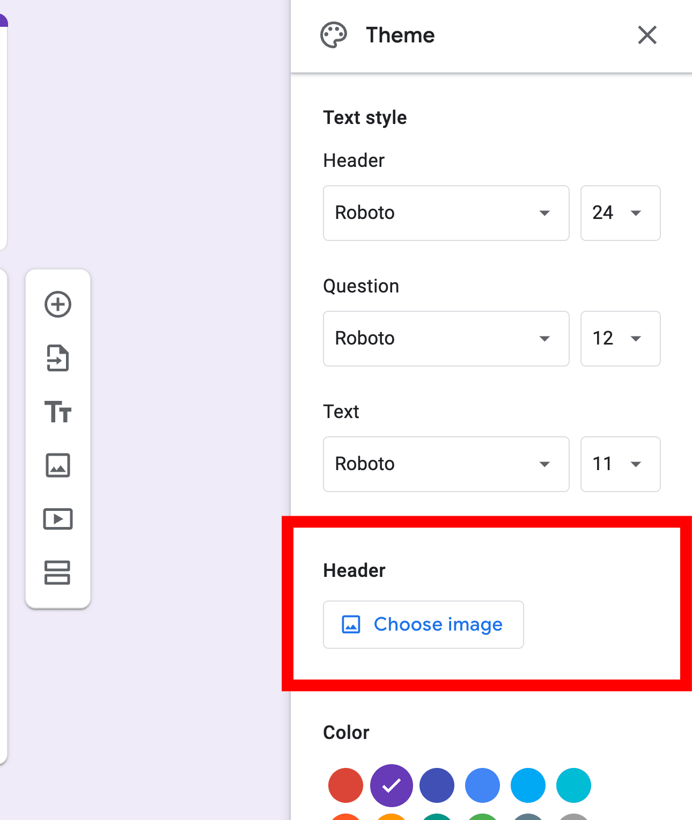This screenshot has height=820, width=692.
Task: Keep the purple color selected
Action: (x=391, y=785)
